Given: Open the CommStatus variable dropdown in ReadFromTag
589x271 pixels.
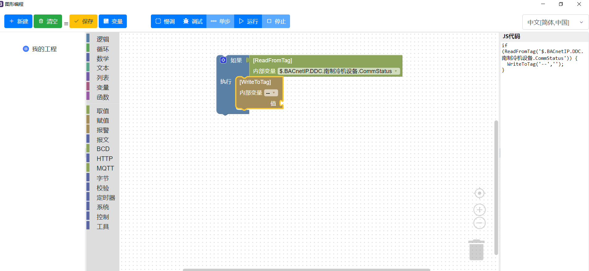Looking at the screenshot, I should 396,71.
